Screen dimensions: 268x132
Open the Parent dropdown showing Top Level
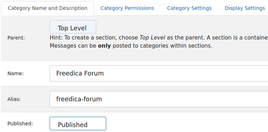pos(73,27)
